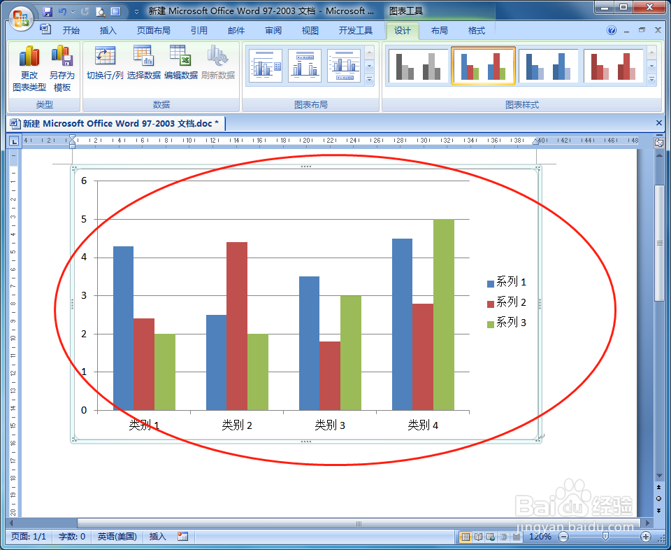Click the tab stop selector button
The image size is (671, 550).
(x=14, y=141)
